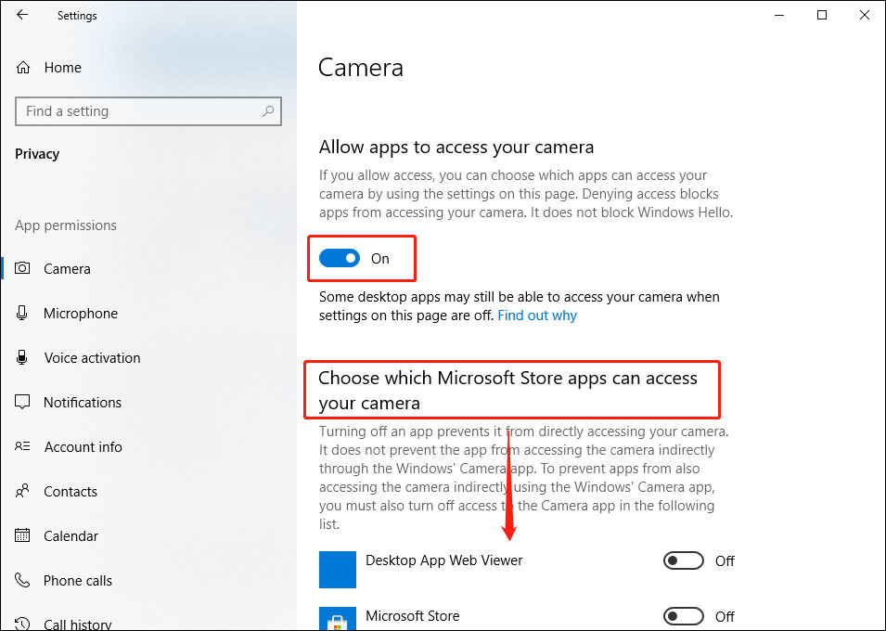Turn on camera access for Microsoft Store
886x631 pixels.
pos(683,616)
